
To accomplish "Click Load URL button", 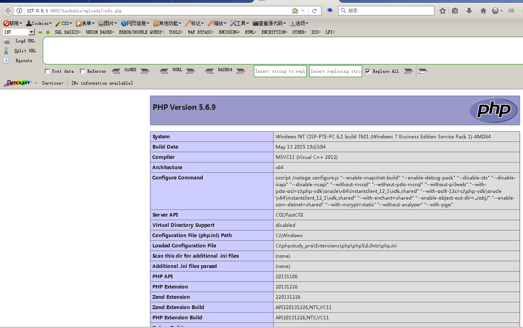I will point(25,41).
